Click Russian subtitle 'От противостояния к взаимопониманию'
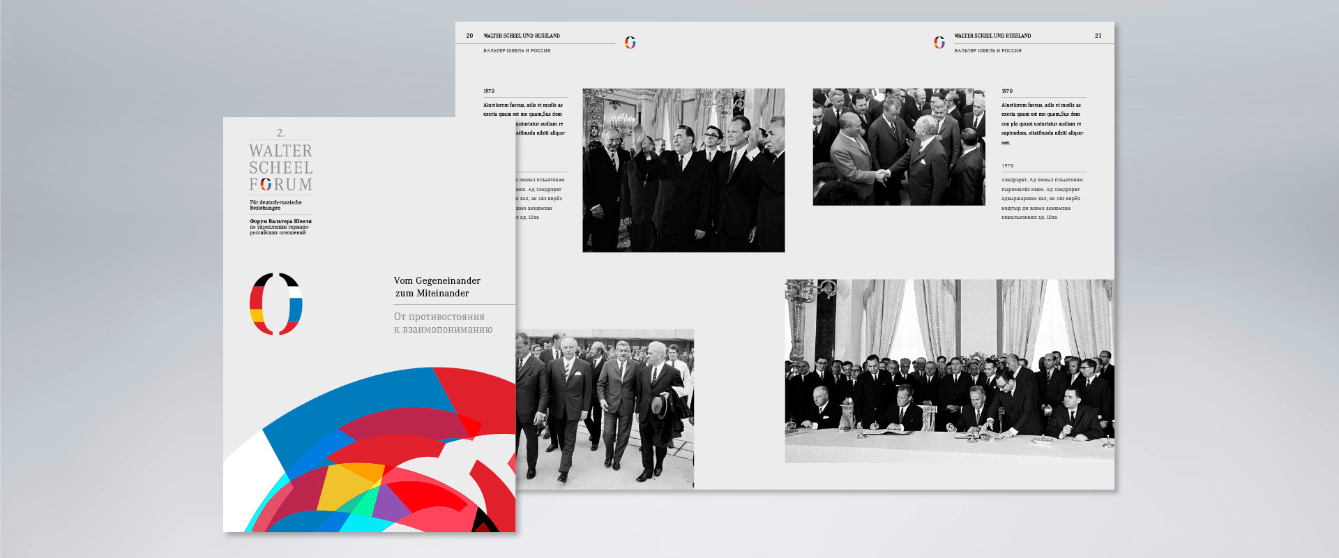Screen dimensions: 1339x558 pyautogui.click(x=443, y=323)
